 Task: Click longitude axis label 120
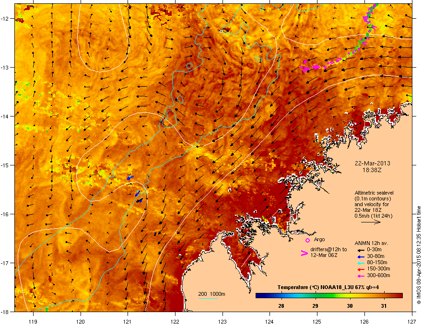[x=81, y=322]
